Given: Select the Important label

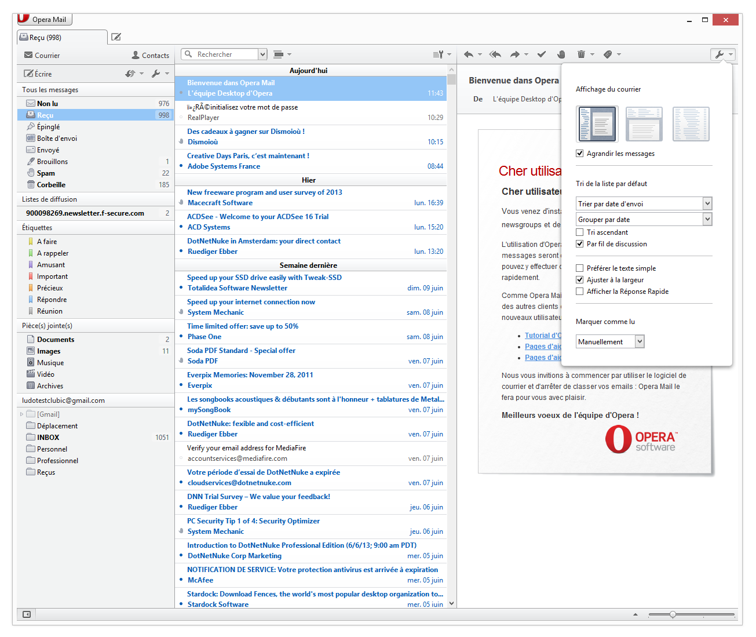Looking at the screenshot, I should pos(96,276).
